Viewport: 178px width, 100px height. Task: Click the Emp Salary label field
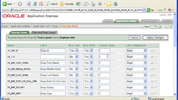[x=53, y=87]
